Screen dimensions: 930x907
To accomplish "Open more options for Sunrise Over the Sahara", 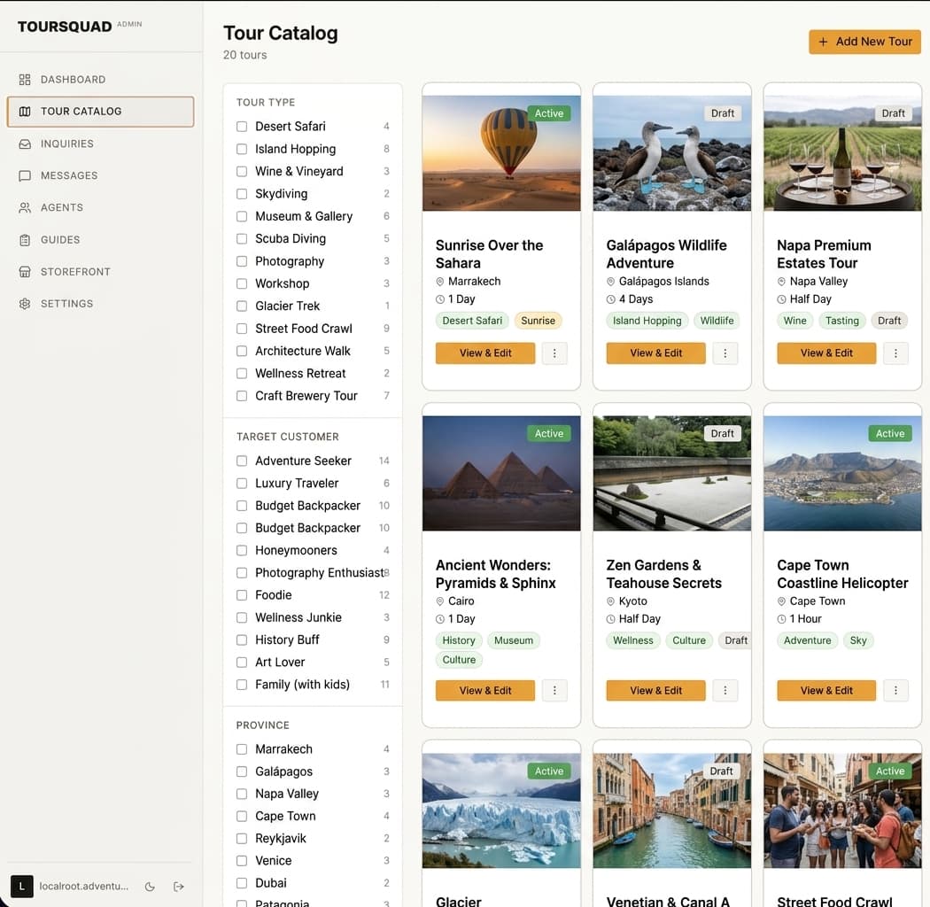I will click(554, 353).
